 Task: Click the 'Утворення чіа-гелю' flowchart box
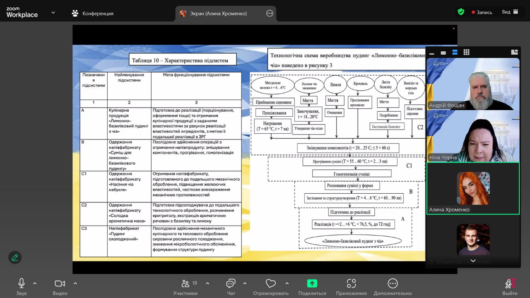tap(309, 129)
